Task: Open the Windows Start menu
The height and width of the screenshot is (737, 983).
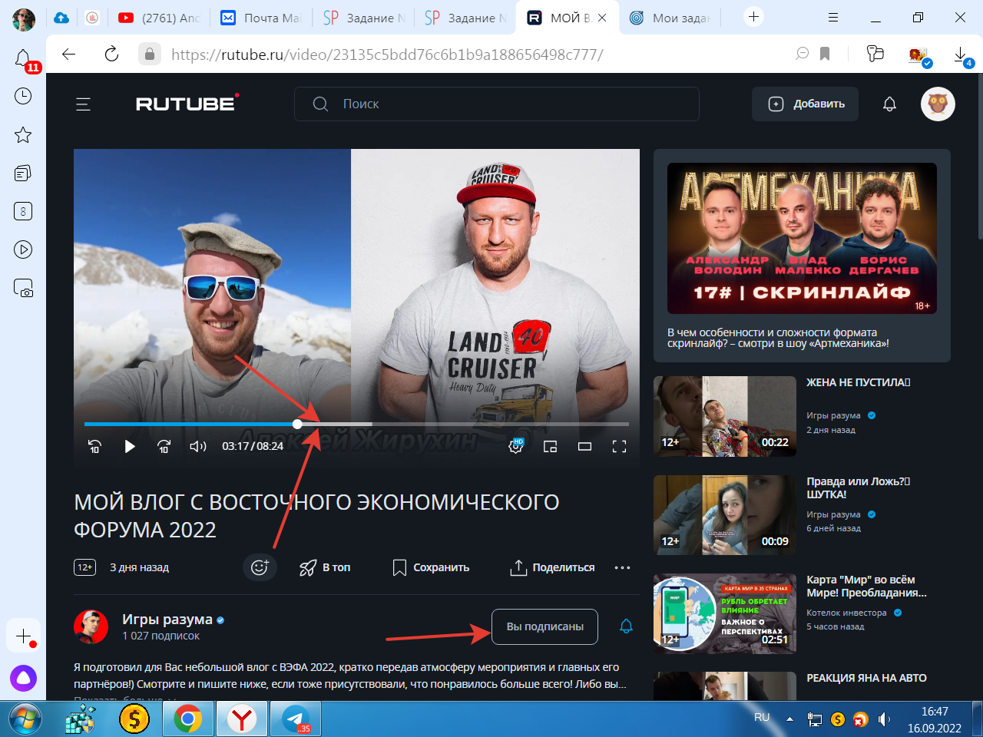Action: click(x=25, y=719)
